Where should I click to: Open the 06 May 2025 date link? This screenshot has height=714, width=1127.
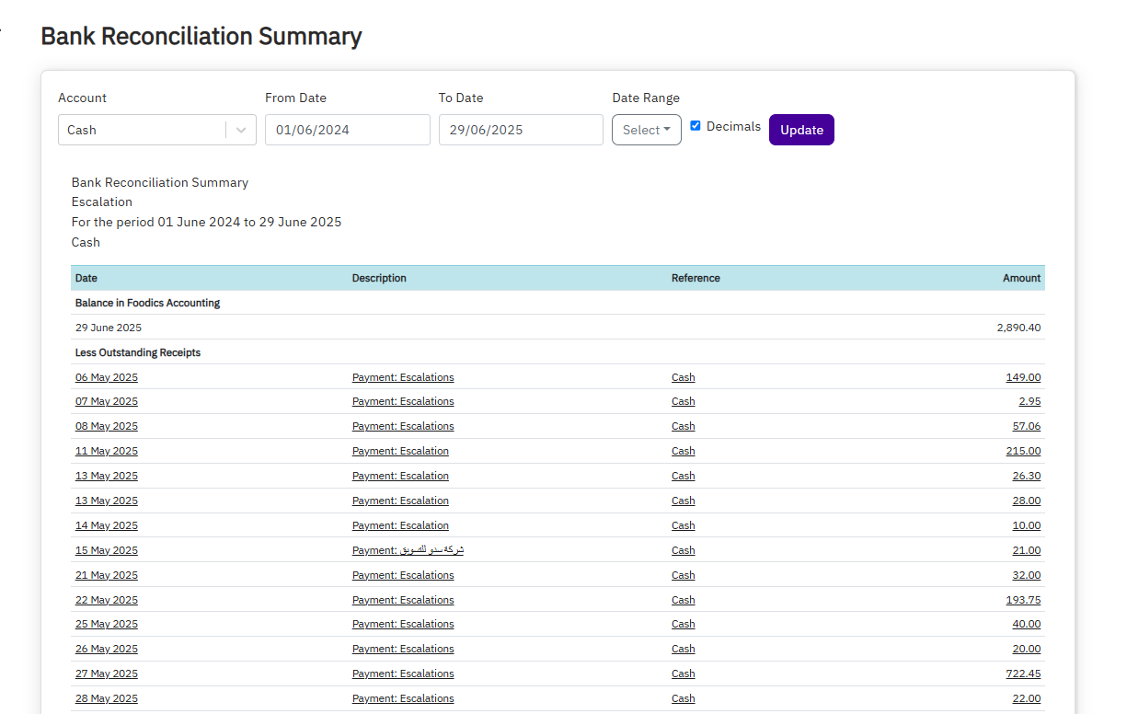(x=106, y=376)
